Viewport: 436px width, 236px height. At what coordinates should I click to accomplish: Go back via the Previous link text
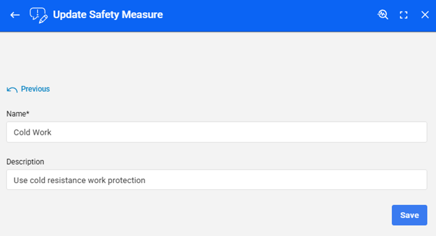[35, 89]
